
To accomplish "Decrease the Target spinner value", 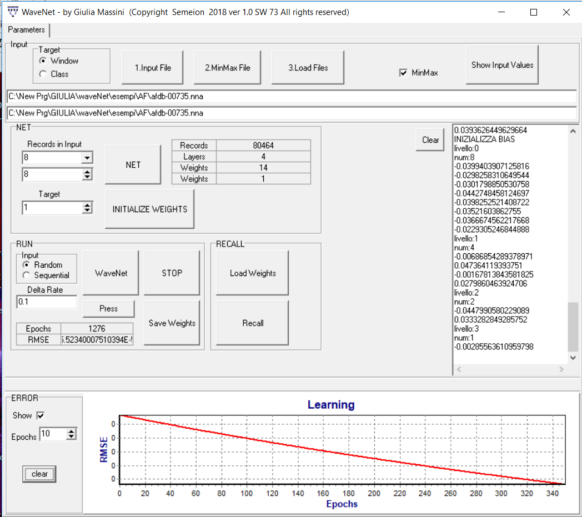I will point(87,210).
